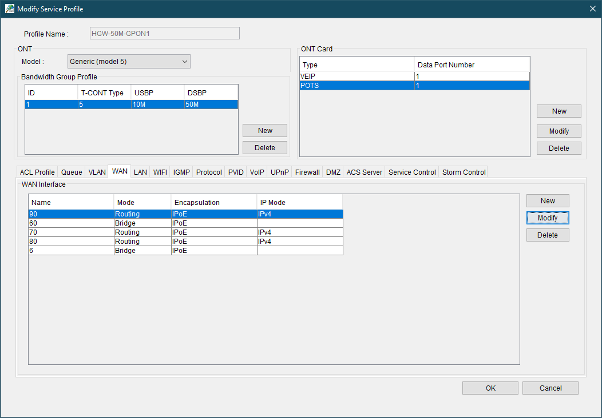Open the Firewall tab
The image size is (602, 418).
(307, 172)
